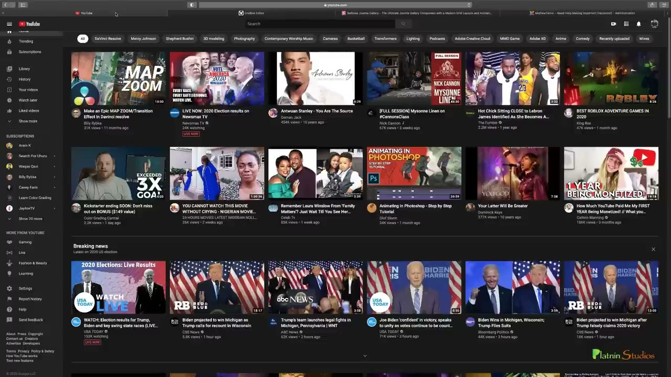Screen dimensions: 671x377
Task: Switch to the Unobox Editor browser tab
Action: coord(252,13)
